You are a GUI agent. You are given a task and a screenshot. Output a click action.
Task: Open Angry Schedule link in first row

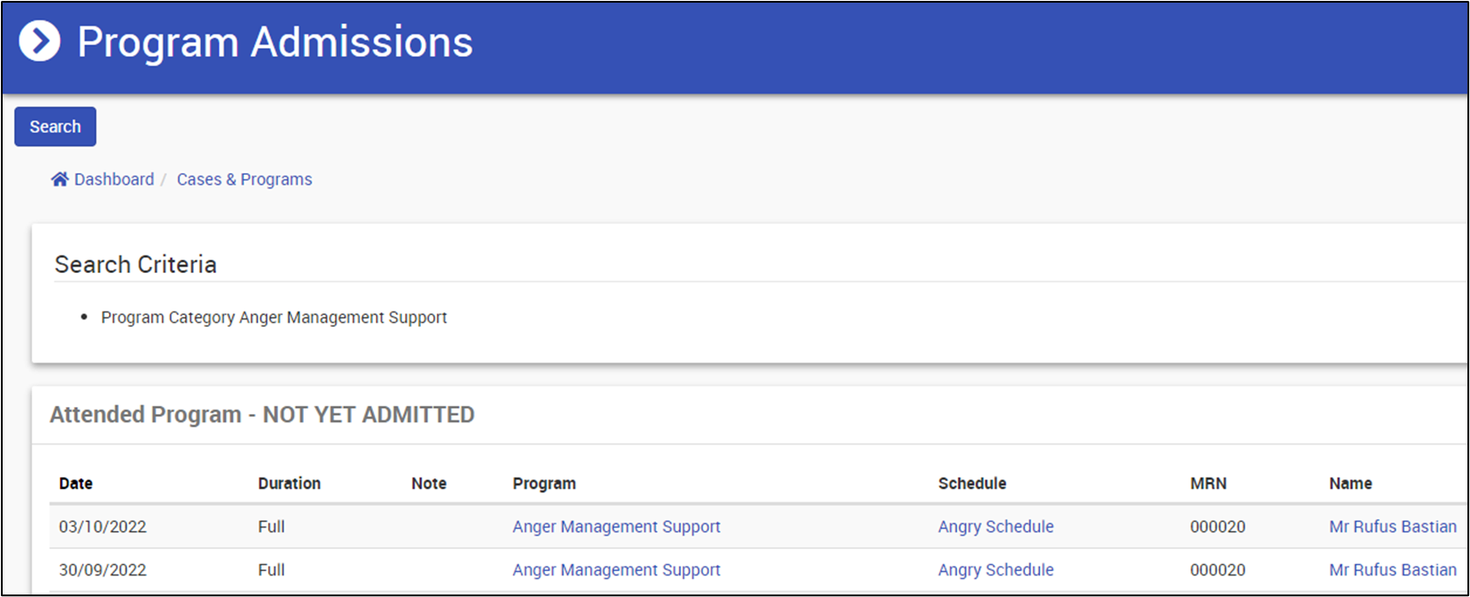tap(995, 527)
